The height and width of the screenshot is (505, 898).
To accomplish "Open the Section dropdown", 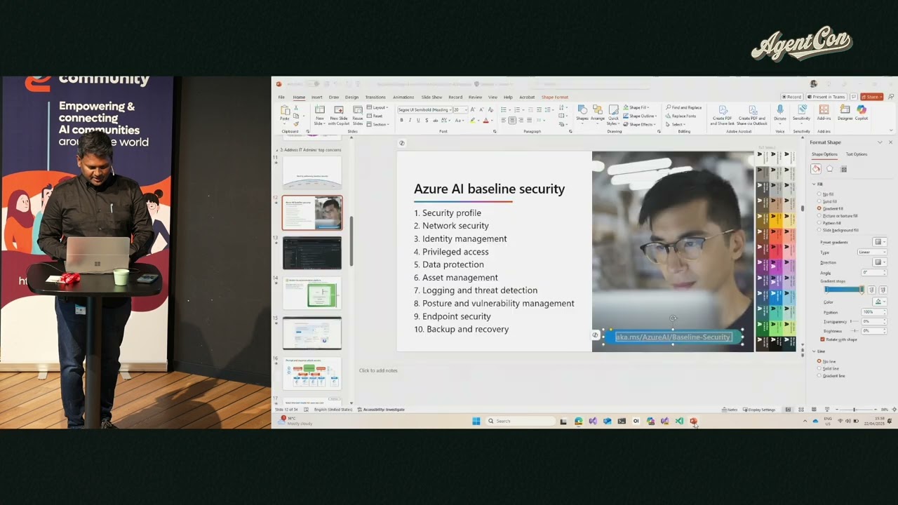I will [378, 124].
